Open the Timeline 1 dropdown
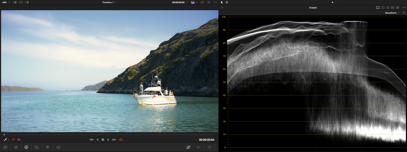This screenshot has height=152, width=407. tap(109, 2)
